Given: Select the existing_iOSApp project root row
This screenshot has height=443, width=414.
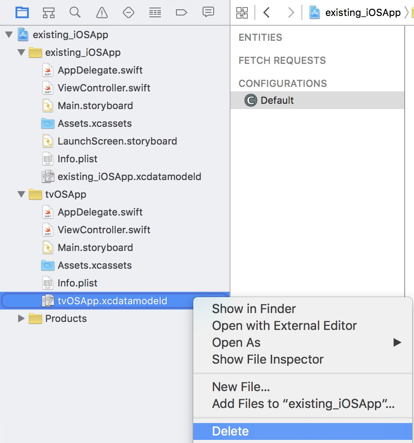Looking at the screenshot, I should (x=115, y=35).
